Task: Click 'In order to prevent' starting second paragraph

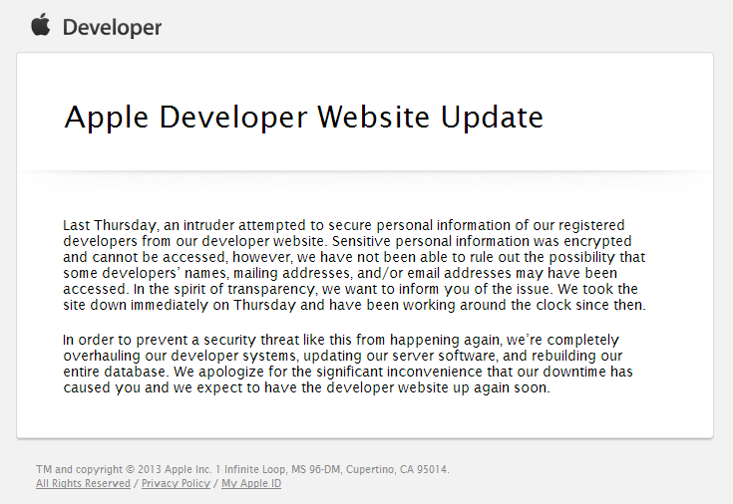Action: pyautogui.click(x=124, y=339)
